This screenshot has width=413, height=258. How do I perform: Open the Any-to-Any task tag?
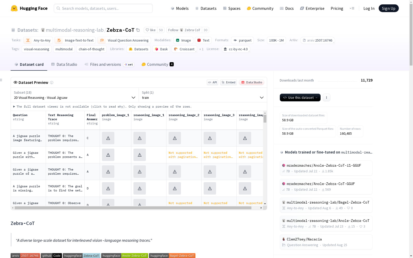(38, 40)
